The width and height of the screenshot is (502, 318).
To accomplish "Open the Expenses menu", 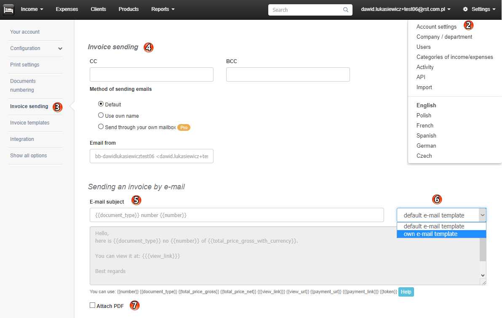I will 67,9.
